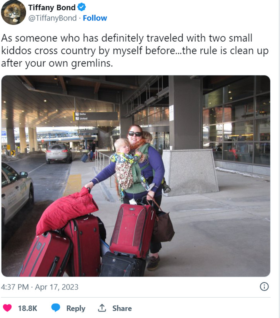280x318 pixels.
Task: Follow Tiffany Bond
Action: click(95, 18)
